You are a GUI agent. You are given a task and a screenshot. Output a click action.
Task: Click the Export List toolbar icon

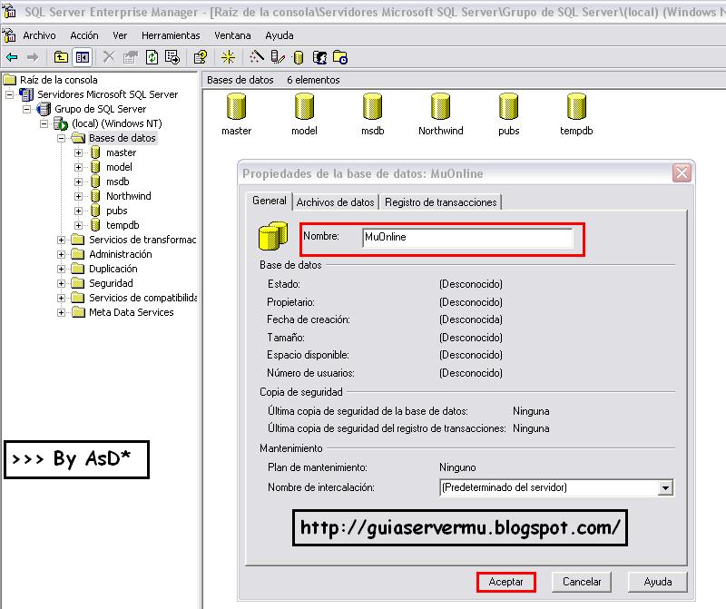click(172, 57)
